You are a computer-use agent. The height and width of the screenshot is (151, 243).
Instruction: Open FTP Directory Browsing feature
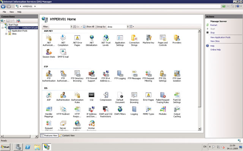click(77, 76)
